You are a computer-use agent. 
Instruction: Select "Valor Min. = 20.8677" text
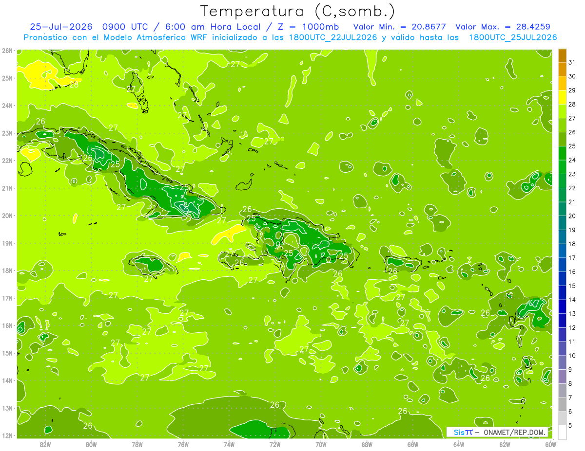click(399, 27)
